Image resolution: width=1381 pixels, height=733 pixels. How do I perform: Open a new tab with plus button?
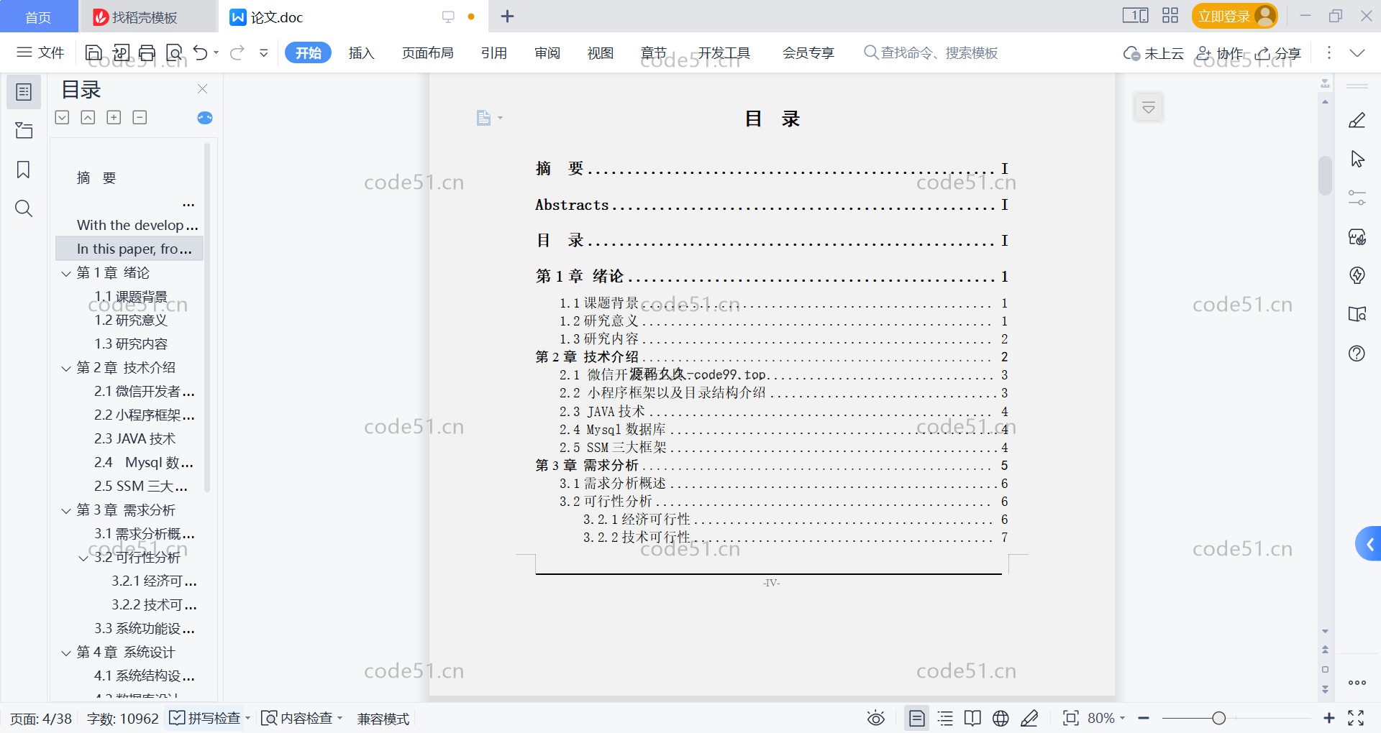click(507, 16)
